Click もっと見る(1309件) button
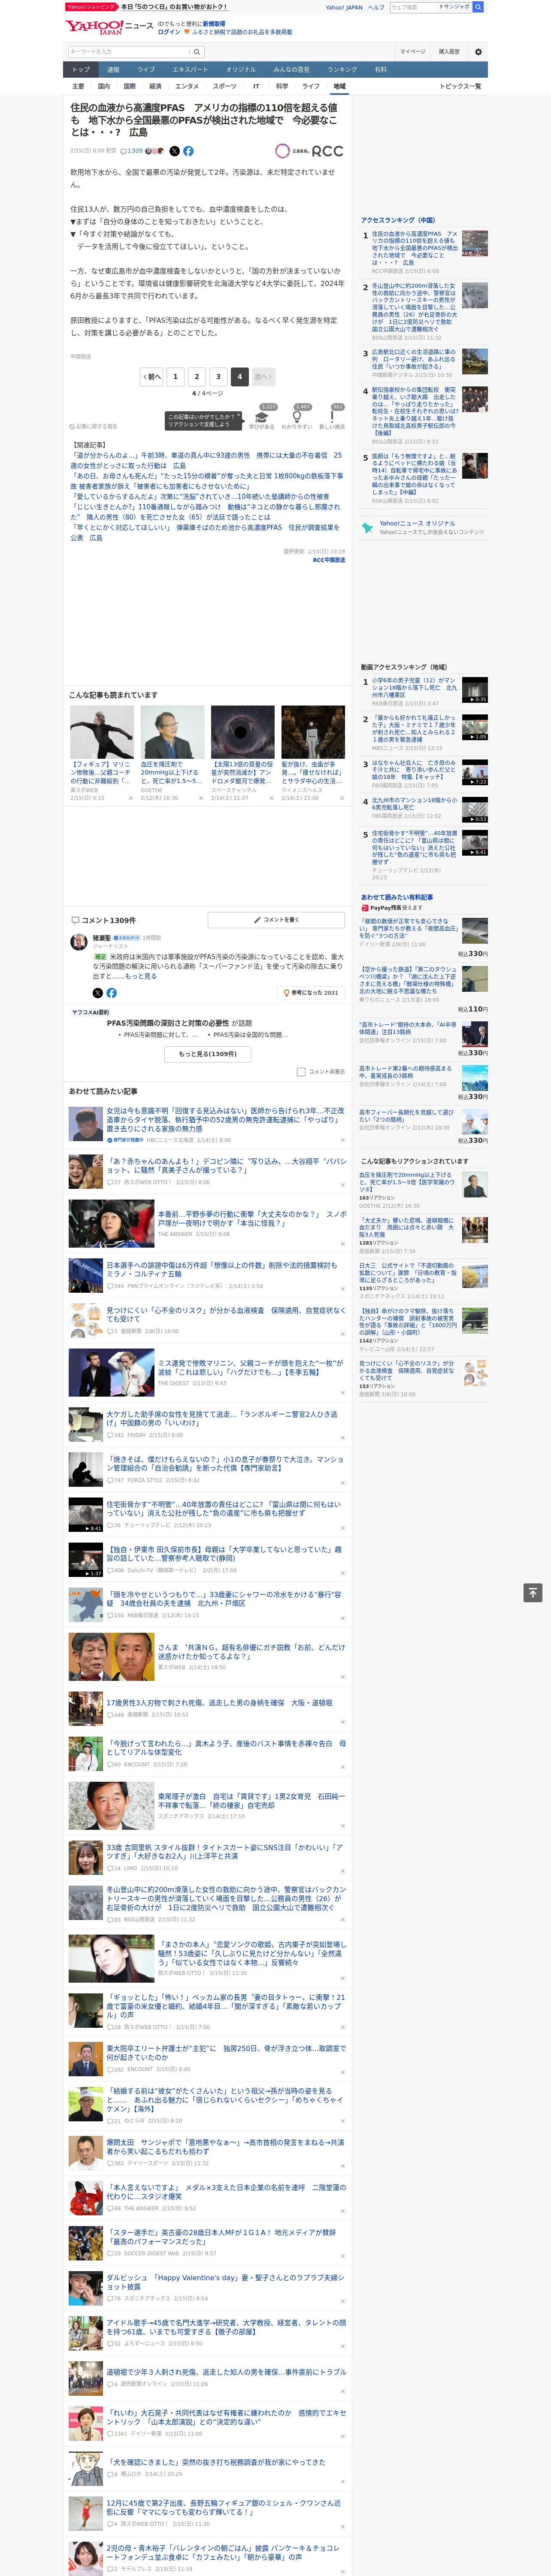The width and height of the screenshot is (551, 2576). 208,1054
